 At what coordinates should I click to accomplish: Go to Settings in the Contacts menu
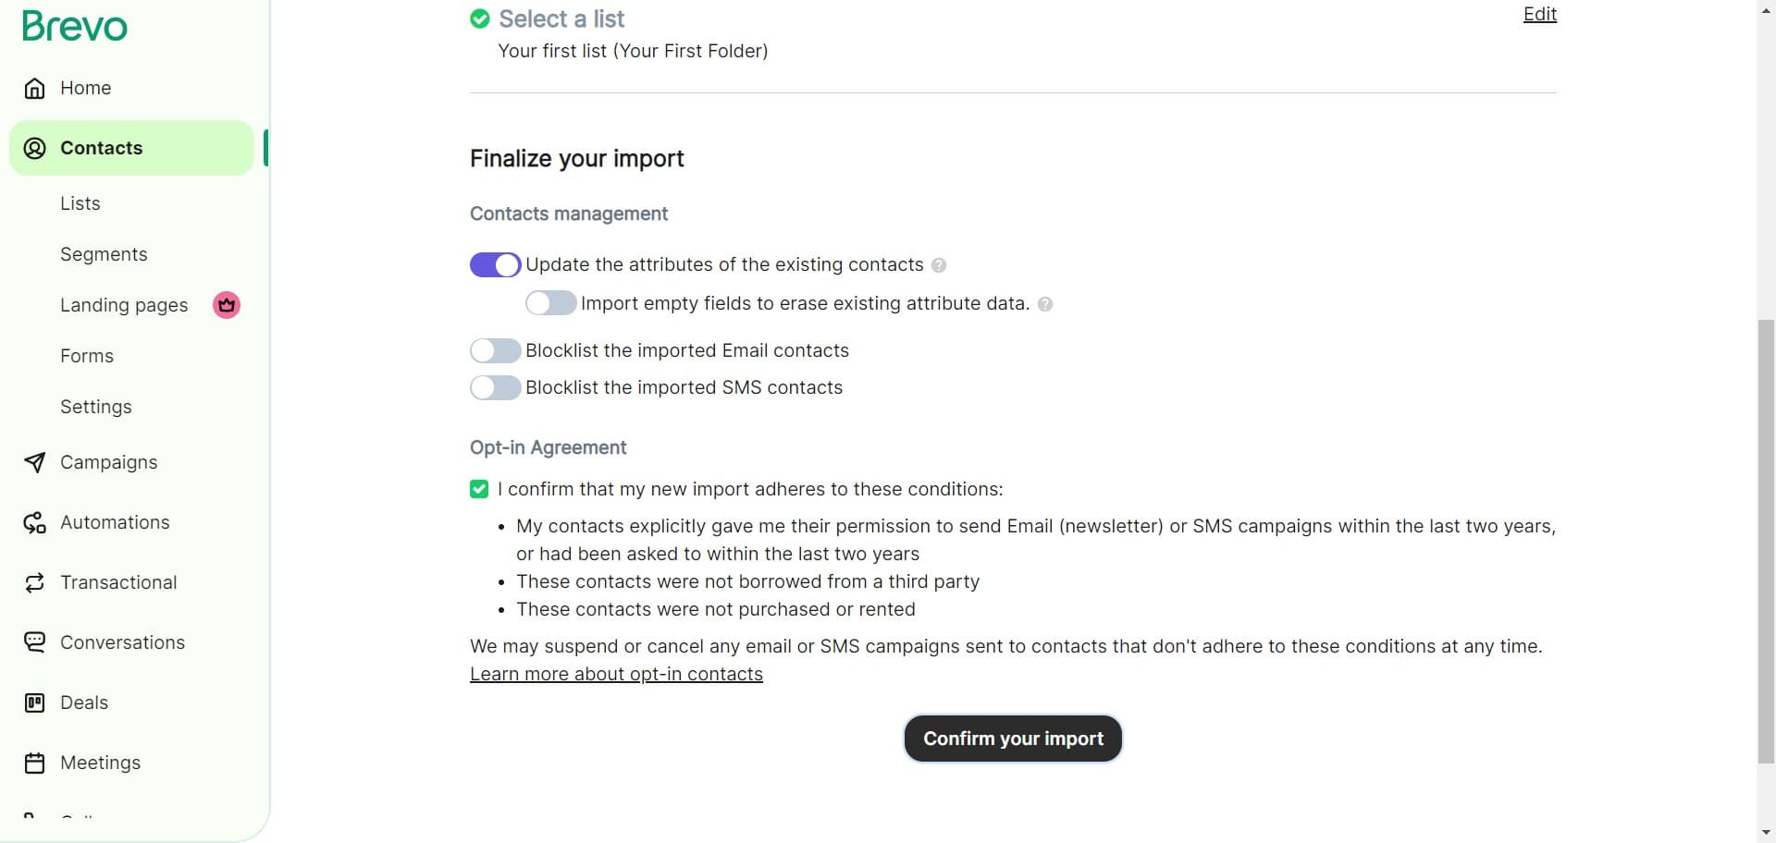click(95, 407)
